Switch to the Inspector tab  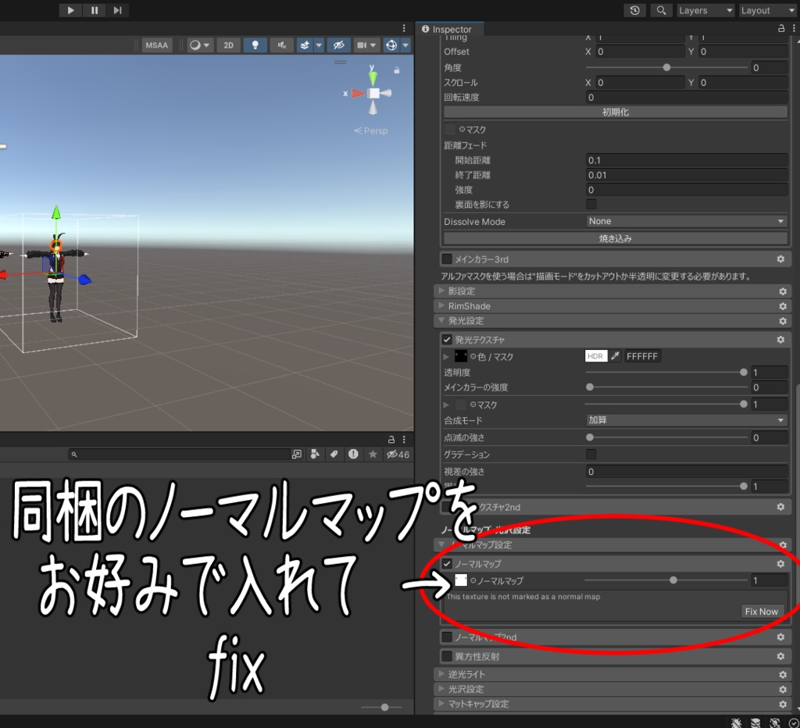pos(449,28)
